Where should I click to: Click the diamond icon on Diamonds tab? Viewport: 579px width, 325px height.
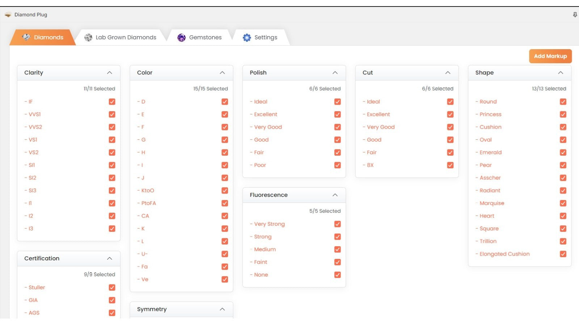(x=26, y=37)
